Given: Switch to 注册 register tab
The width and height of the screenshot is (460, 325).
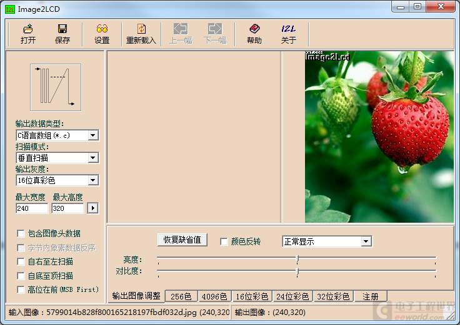Looking at the screenshot, I should [371, 296].
